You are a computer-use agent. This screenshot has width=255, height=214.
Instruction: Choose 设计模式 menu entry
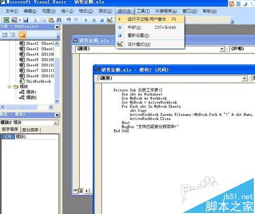click(x=150, y=44)
